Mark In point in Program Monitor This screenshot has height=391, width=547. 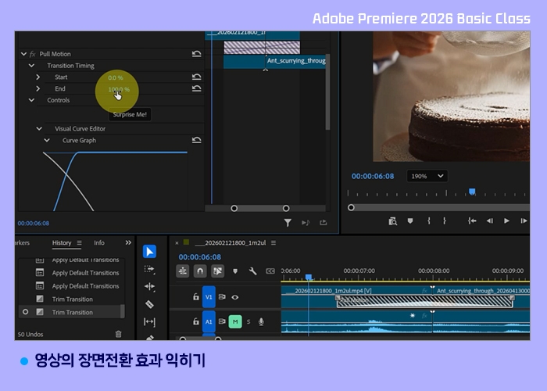coord(429,221)
